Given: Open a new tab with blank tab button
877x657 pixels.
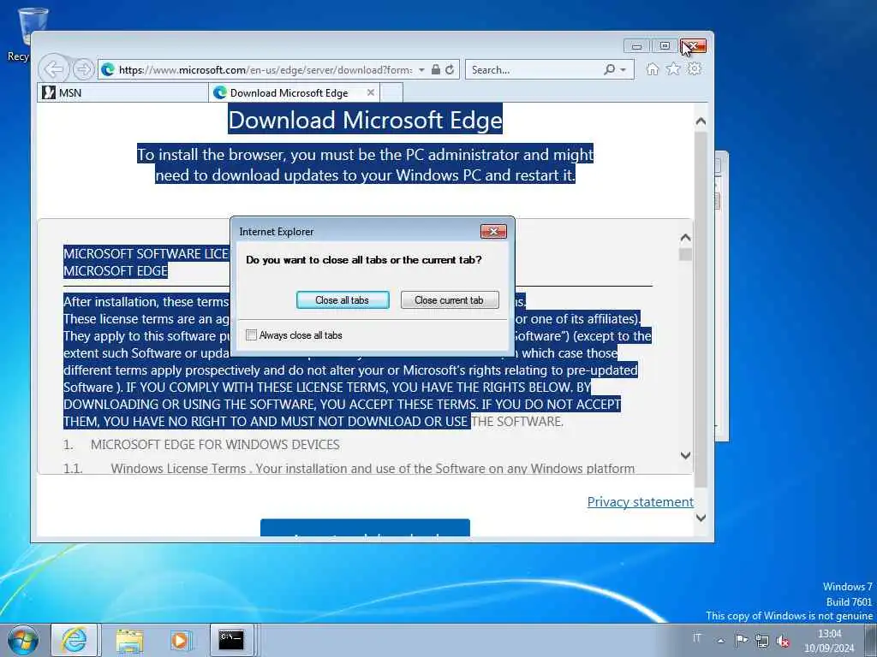Looking at the screenshot, I should click(391, 92).
